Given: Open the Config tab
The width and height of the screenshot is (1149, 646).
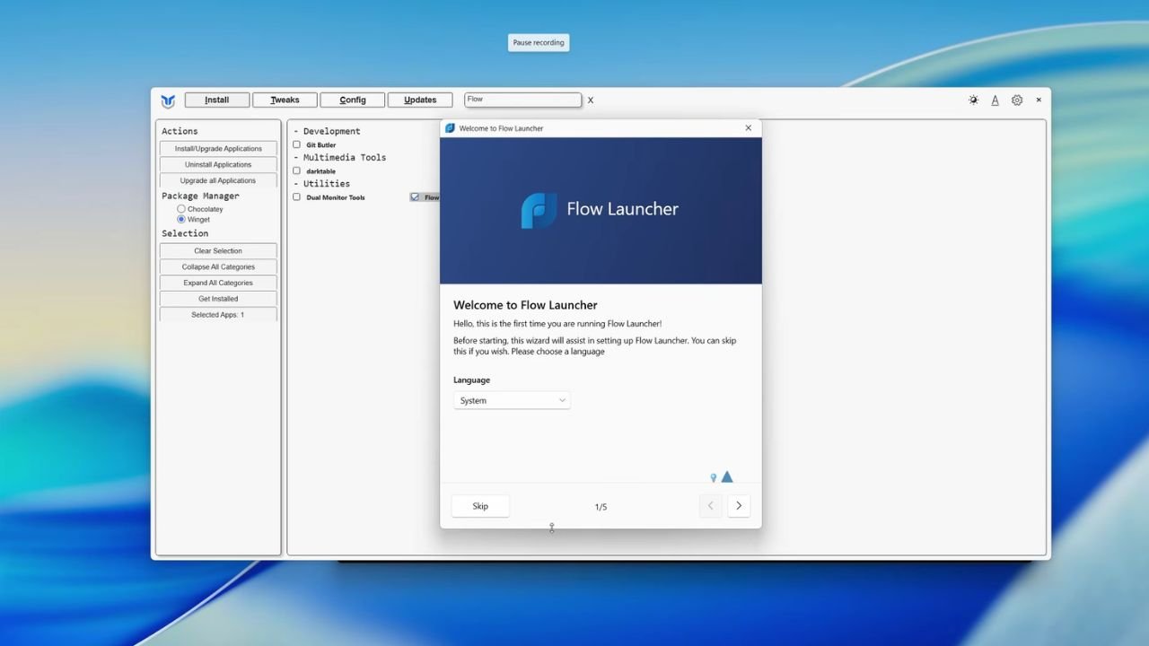Looking at the screenshot, I should [x=353, y=100].
